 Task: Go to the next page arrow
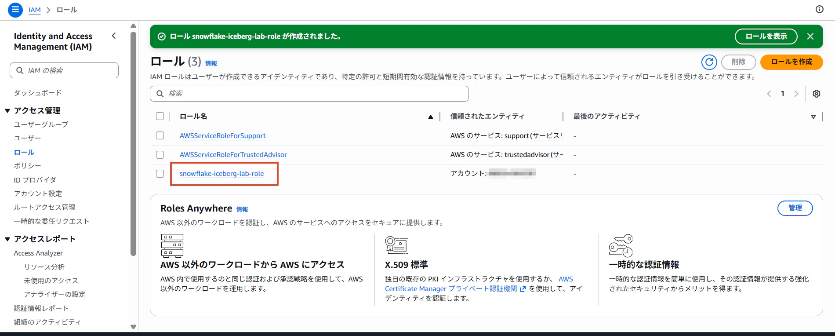tap(796, 94)
